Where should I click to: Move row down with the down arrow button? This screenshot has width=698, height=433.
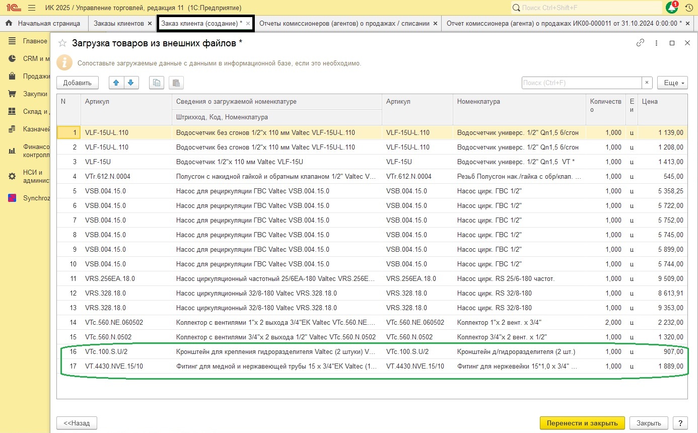click(131, 83)
